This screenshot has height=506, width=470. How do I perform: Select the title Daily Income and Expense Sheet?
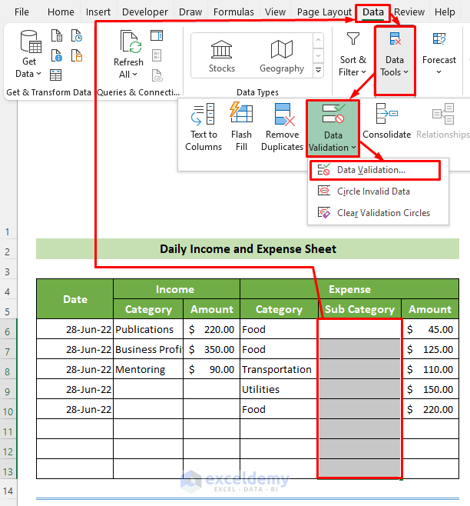(x=247, y=249)
